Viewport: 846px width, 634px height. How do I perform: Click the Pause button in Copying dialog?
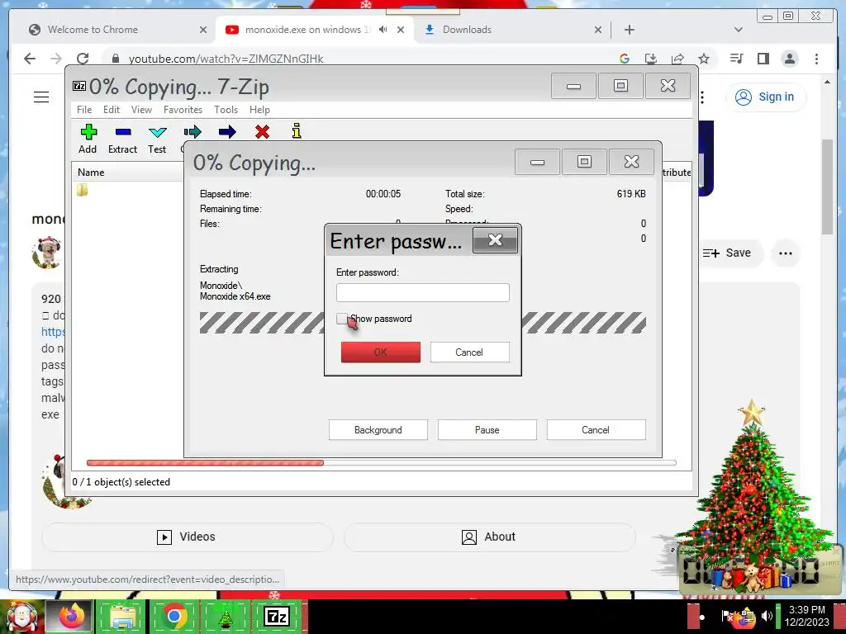click(x=487, y=429)
